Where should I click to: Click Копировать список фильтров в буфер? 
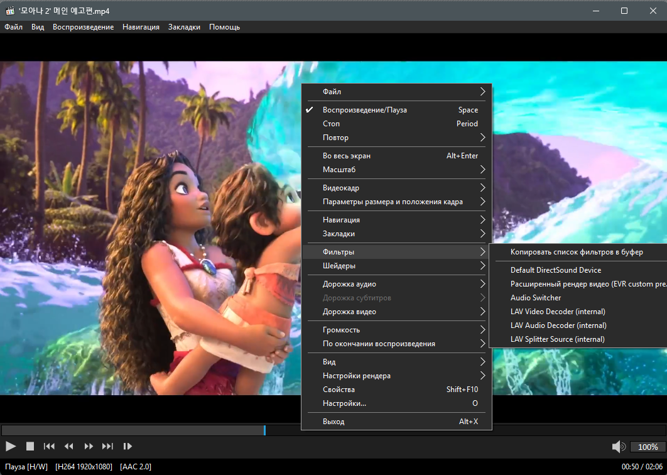pyautogui.click(x=578, y=252)
